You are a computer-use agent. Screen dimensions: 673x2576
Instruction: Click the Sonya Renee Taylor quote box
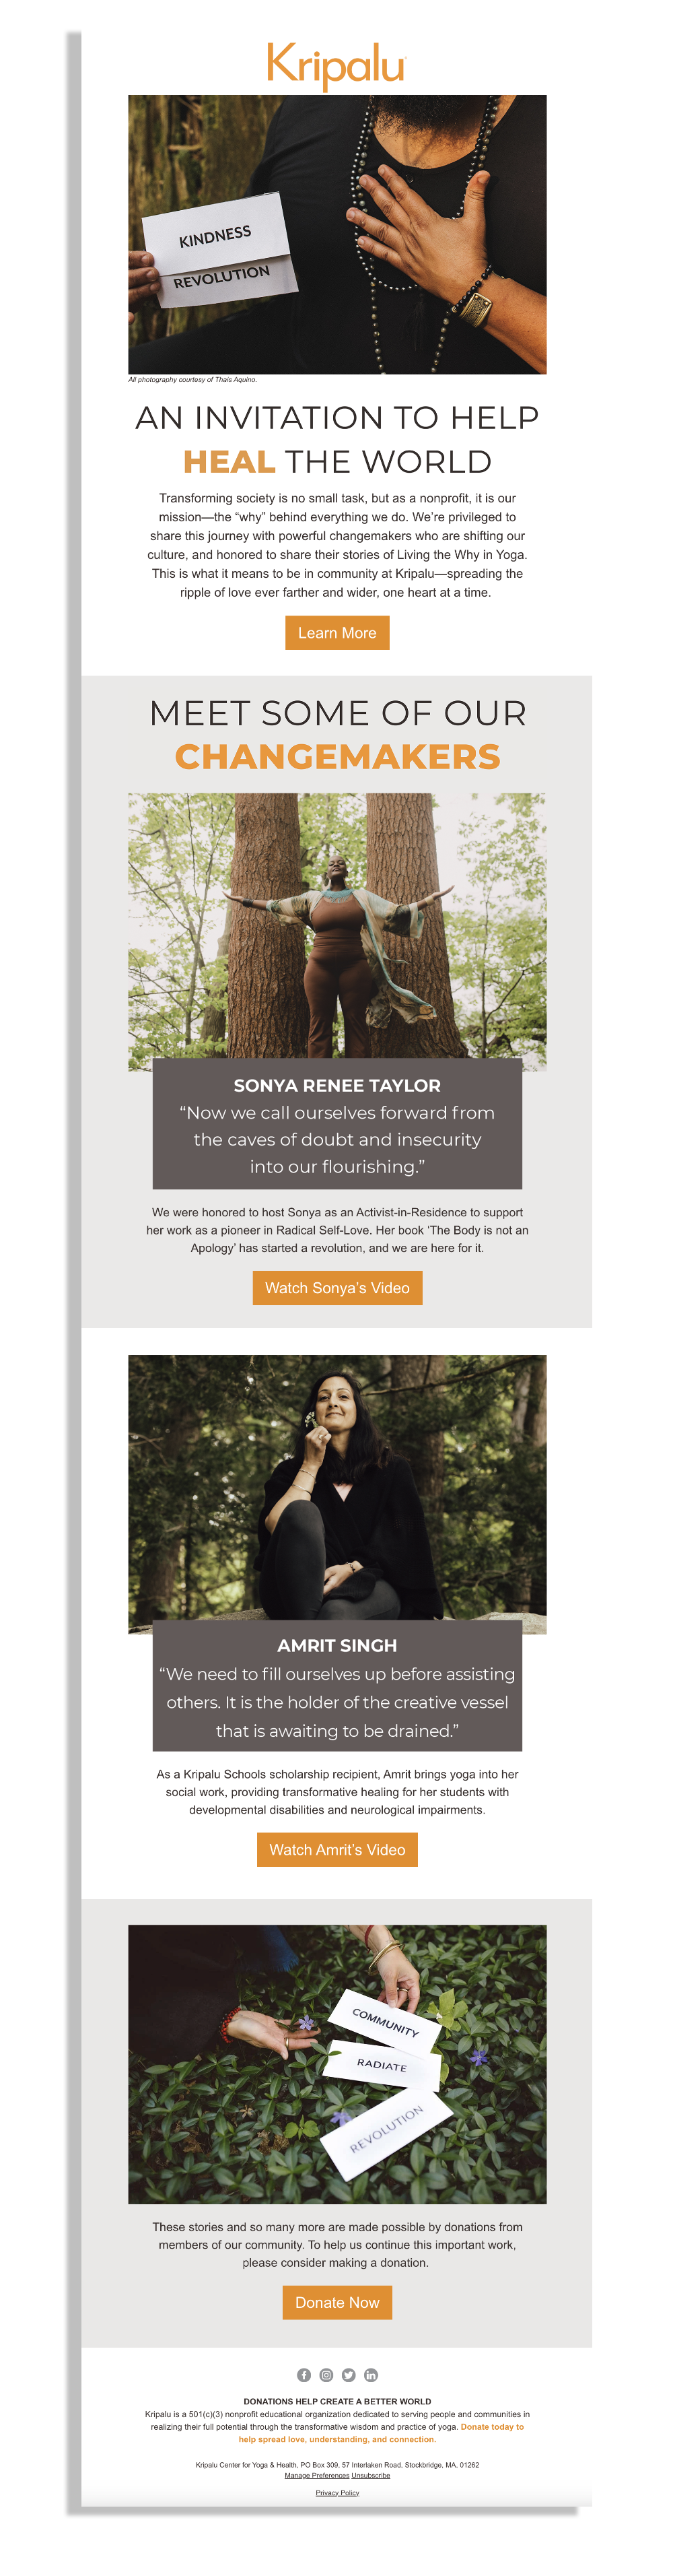coord(337,1124)
